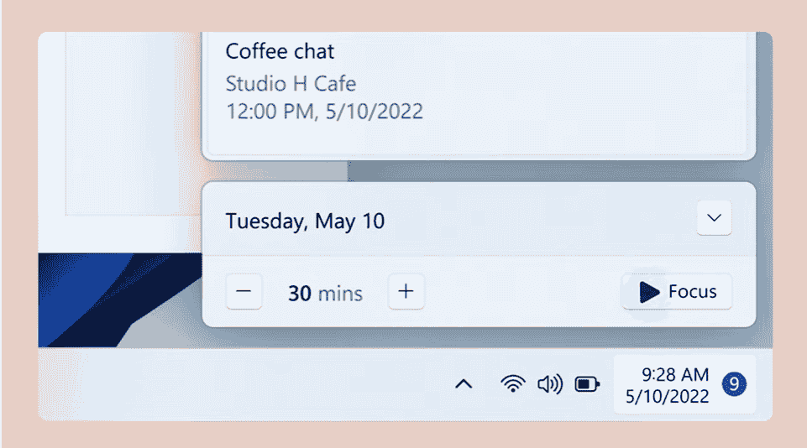
Task: Click the 5/10/2022 date in taskbar
Action: (667, 396)
